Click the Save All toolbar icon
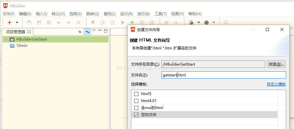 pos(49,23)
